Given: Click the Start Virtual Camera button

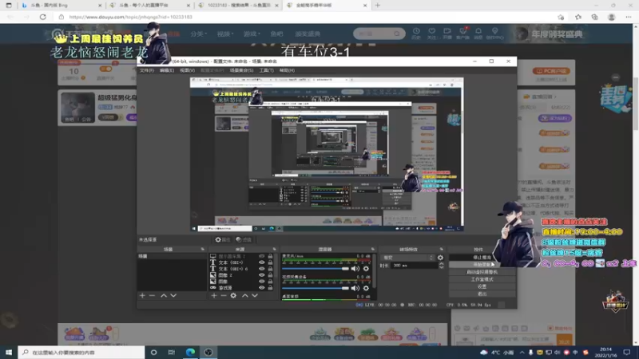Looking at the screenshot, I should [x=482, y=272].
